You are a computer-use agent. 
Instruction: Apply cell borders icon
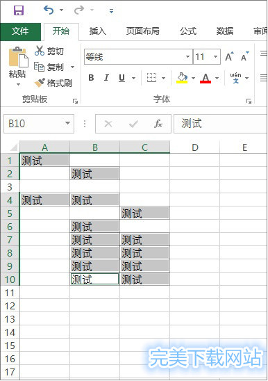pos(152,78)
